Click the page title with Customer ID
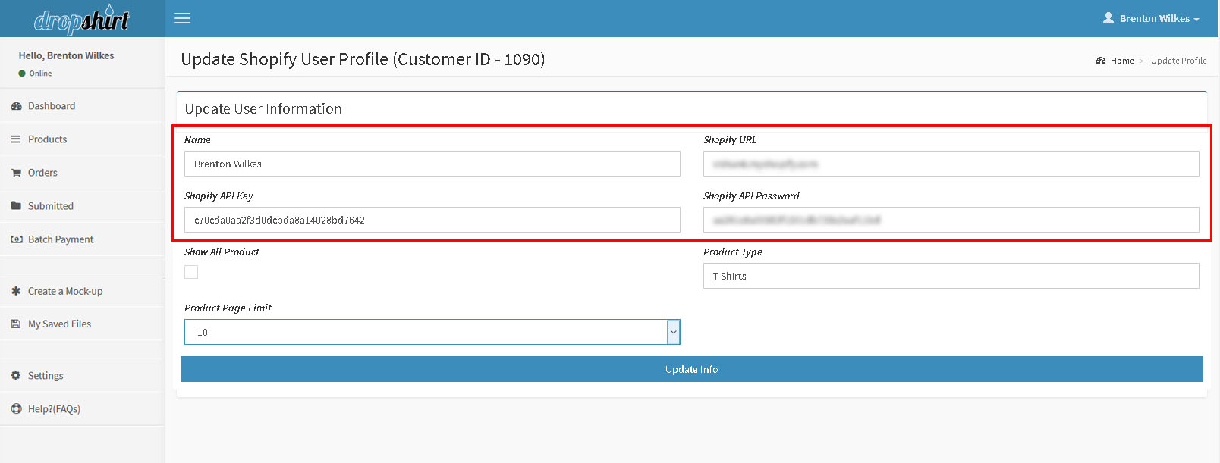This screenshot has width=1220, height=463. coord(363,59)
